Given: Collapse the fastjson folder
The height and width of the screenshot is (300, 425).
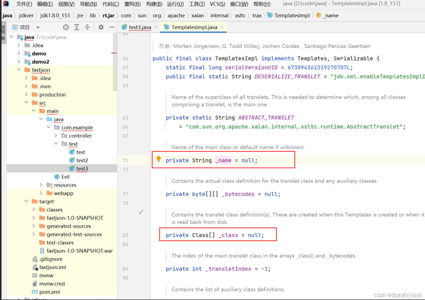Looking at the screenshot, I should click(19, 70).
